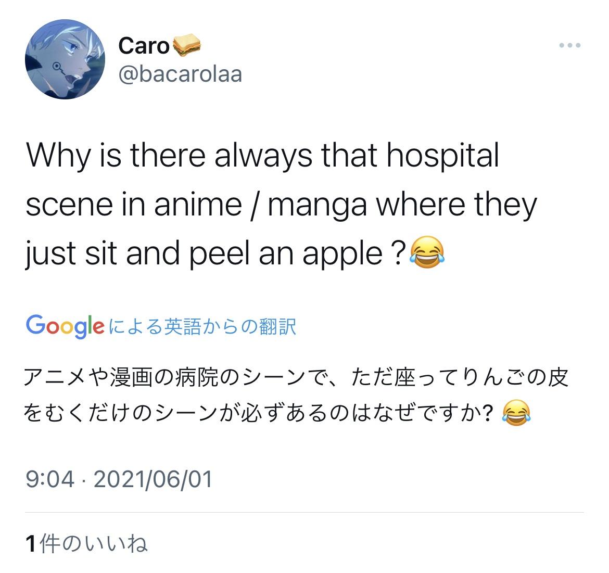609x573 pixels.
Task: Open the Caro display name profile link
Action: pos(144,46)
